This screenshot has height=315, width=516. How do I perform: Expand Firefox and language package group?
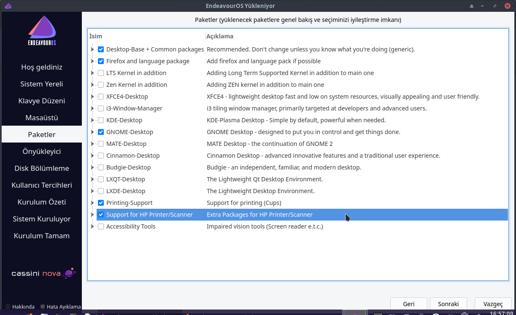[92, 61]
